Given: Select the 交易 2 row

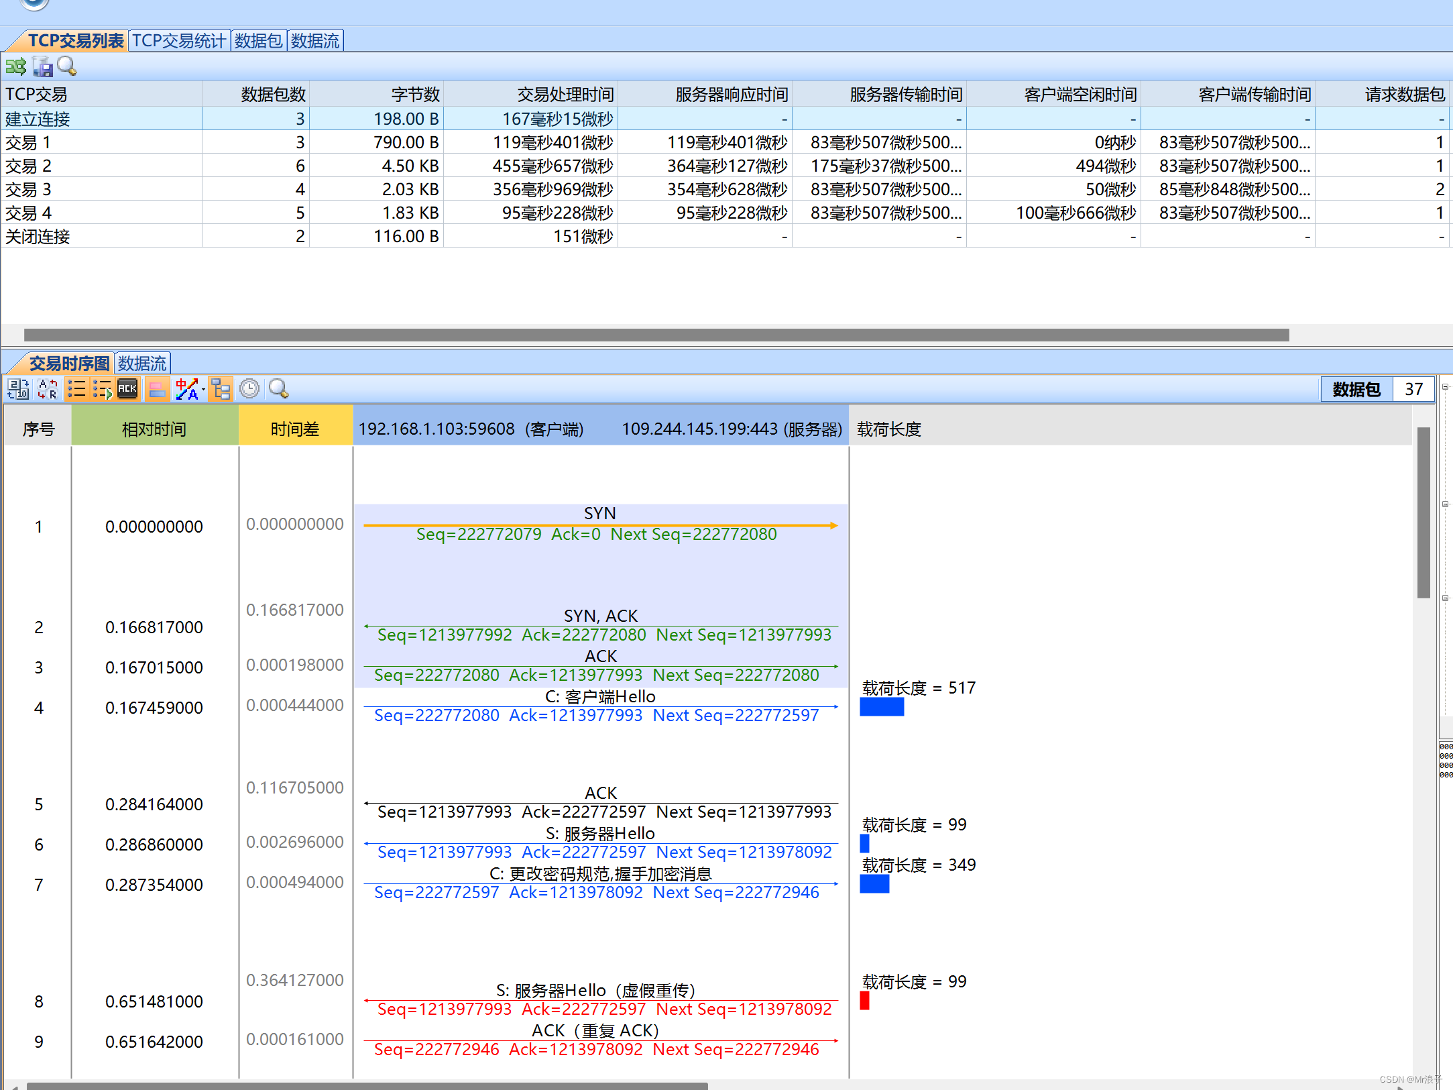Looking at the screenshot, I should (x=28, y=166).
